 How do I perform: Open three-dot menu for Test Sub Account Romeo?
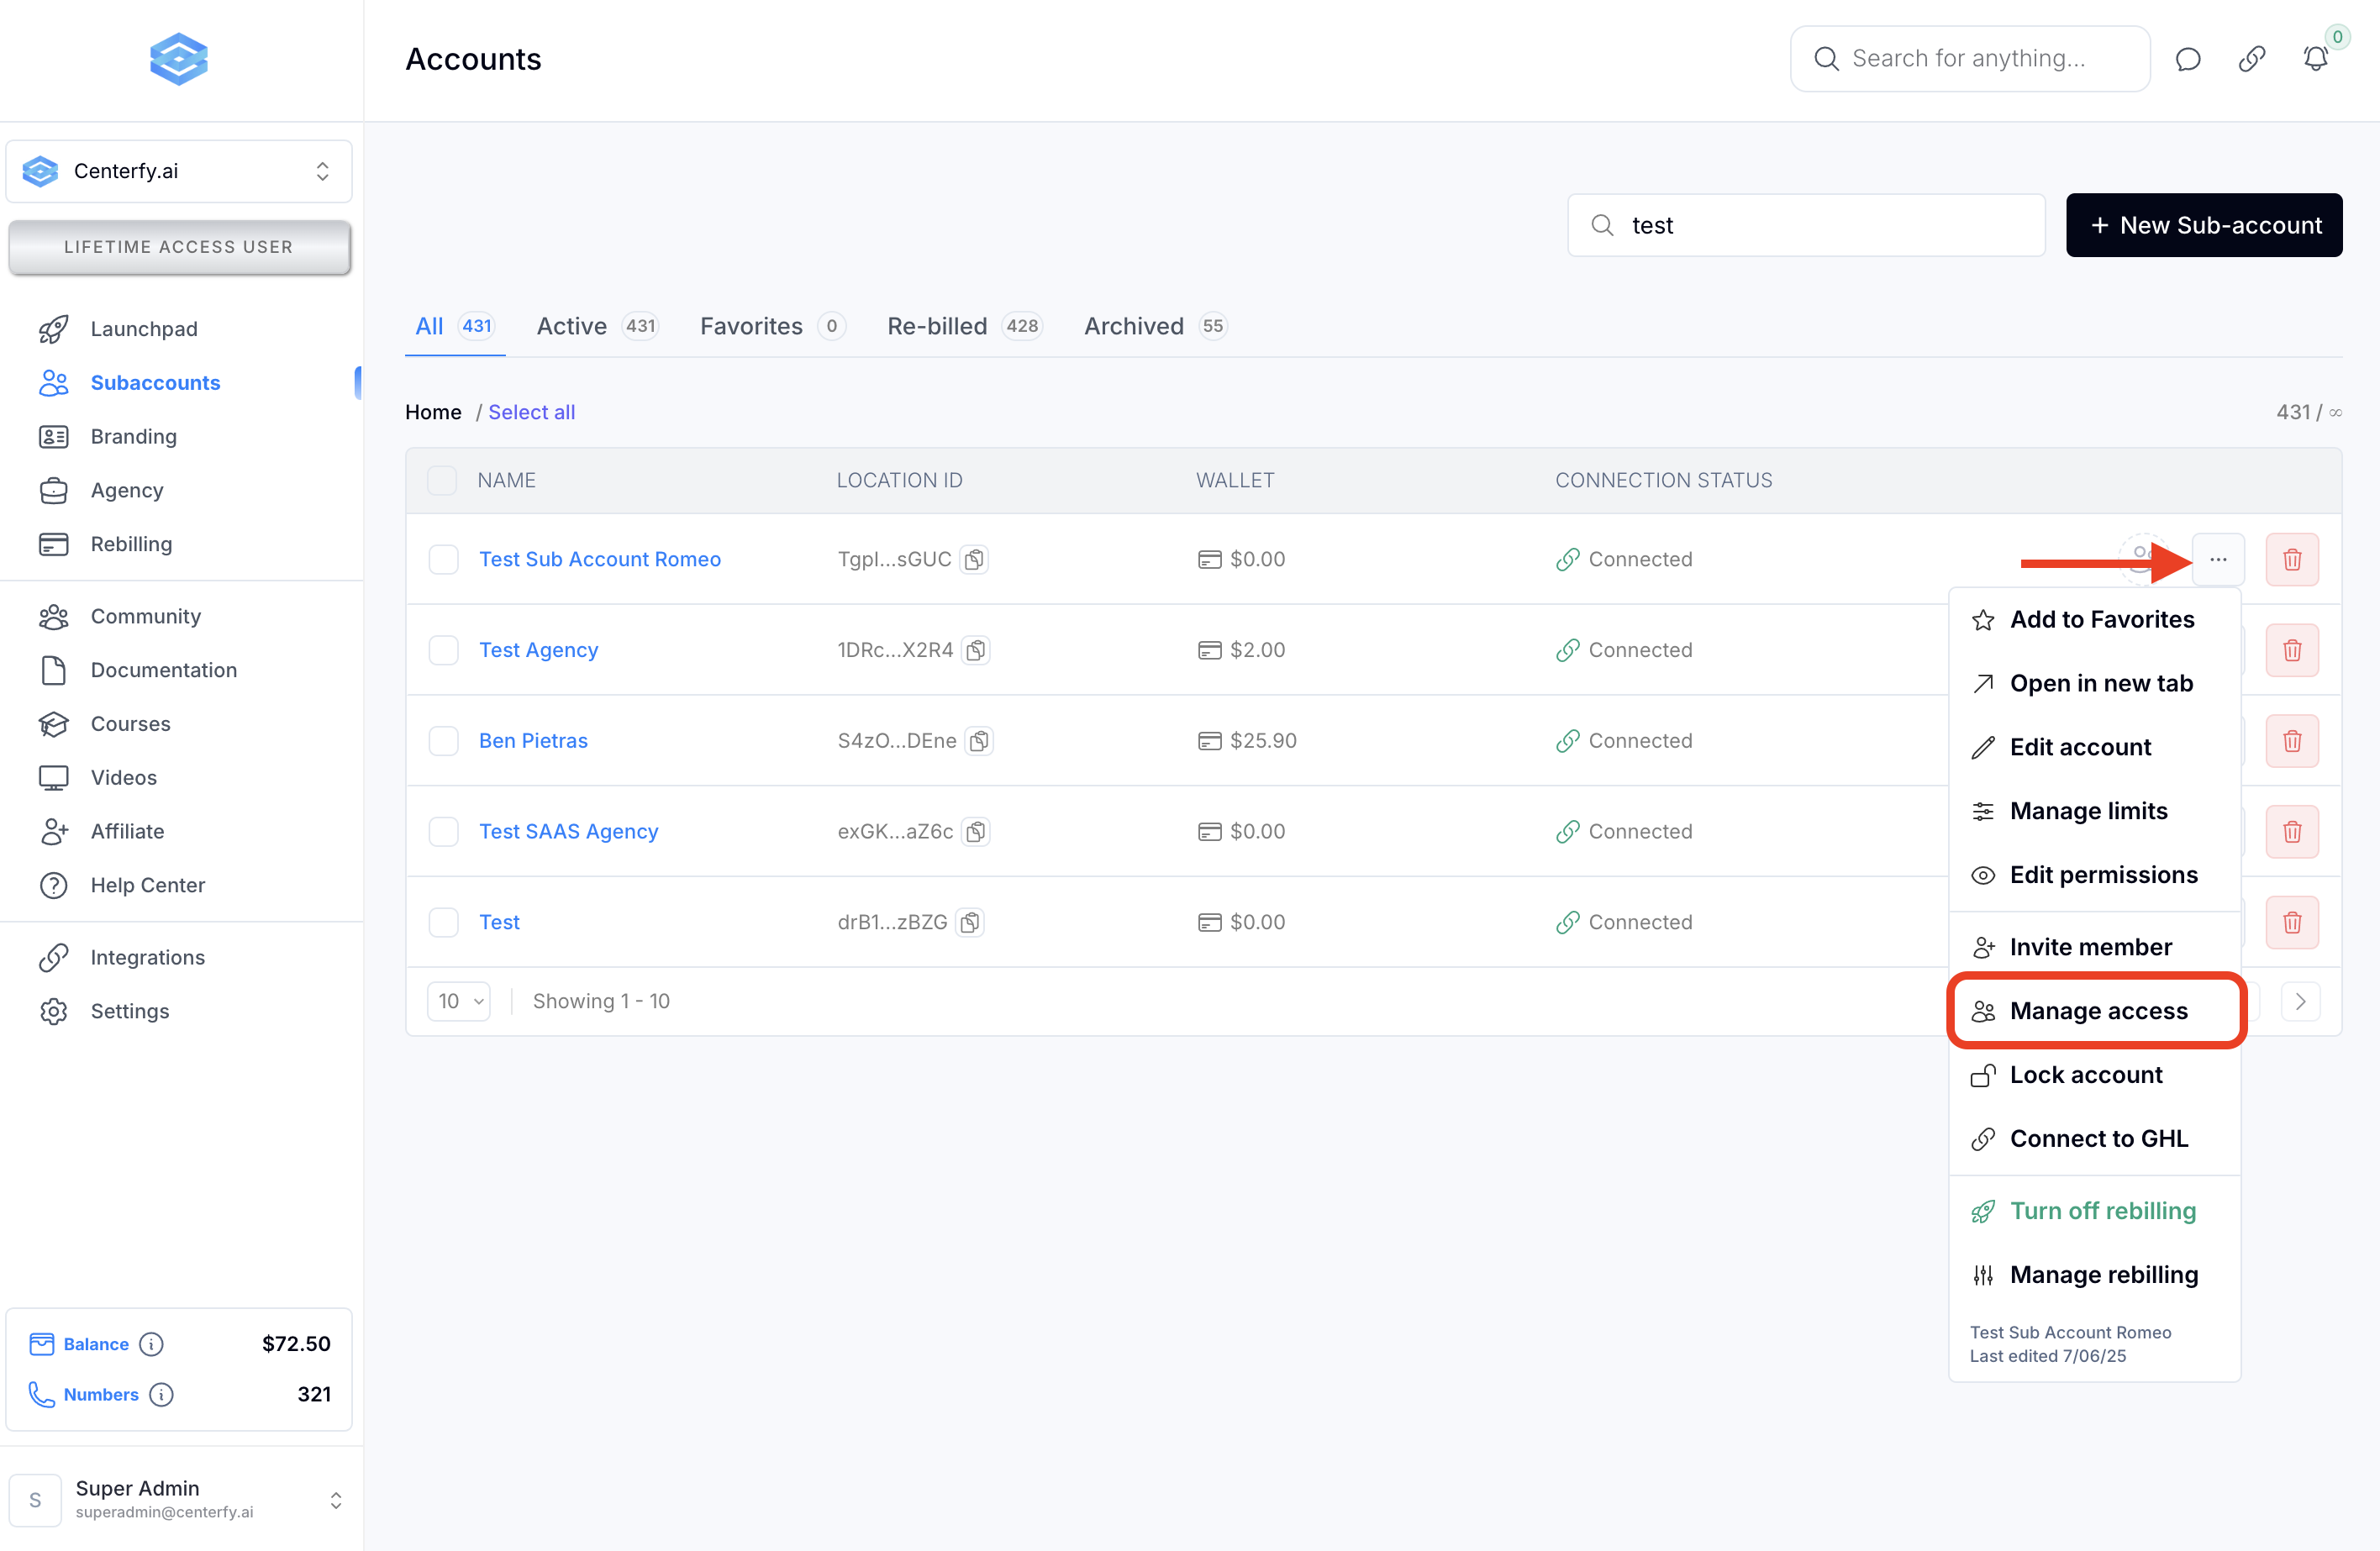click(x=2217, y=559)
